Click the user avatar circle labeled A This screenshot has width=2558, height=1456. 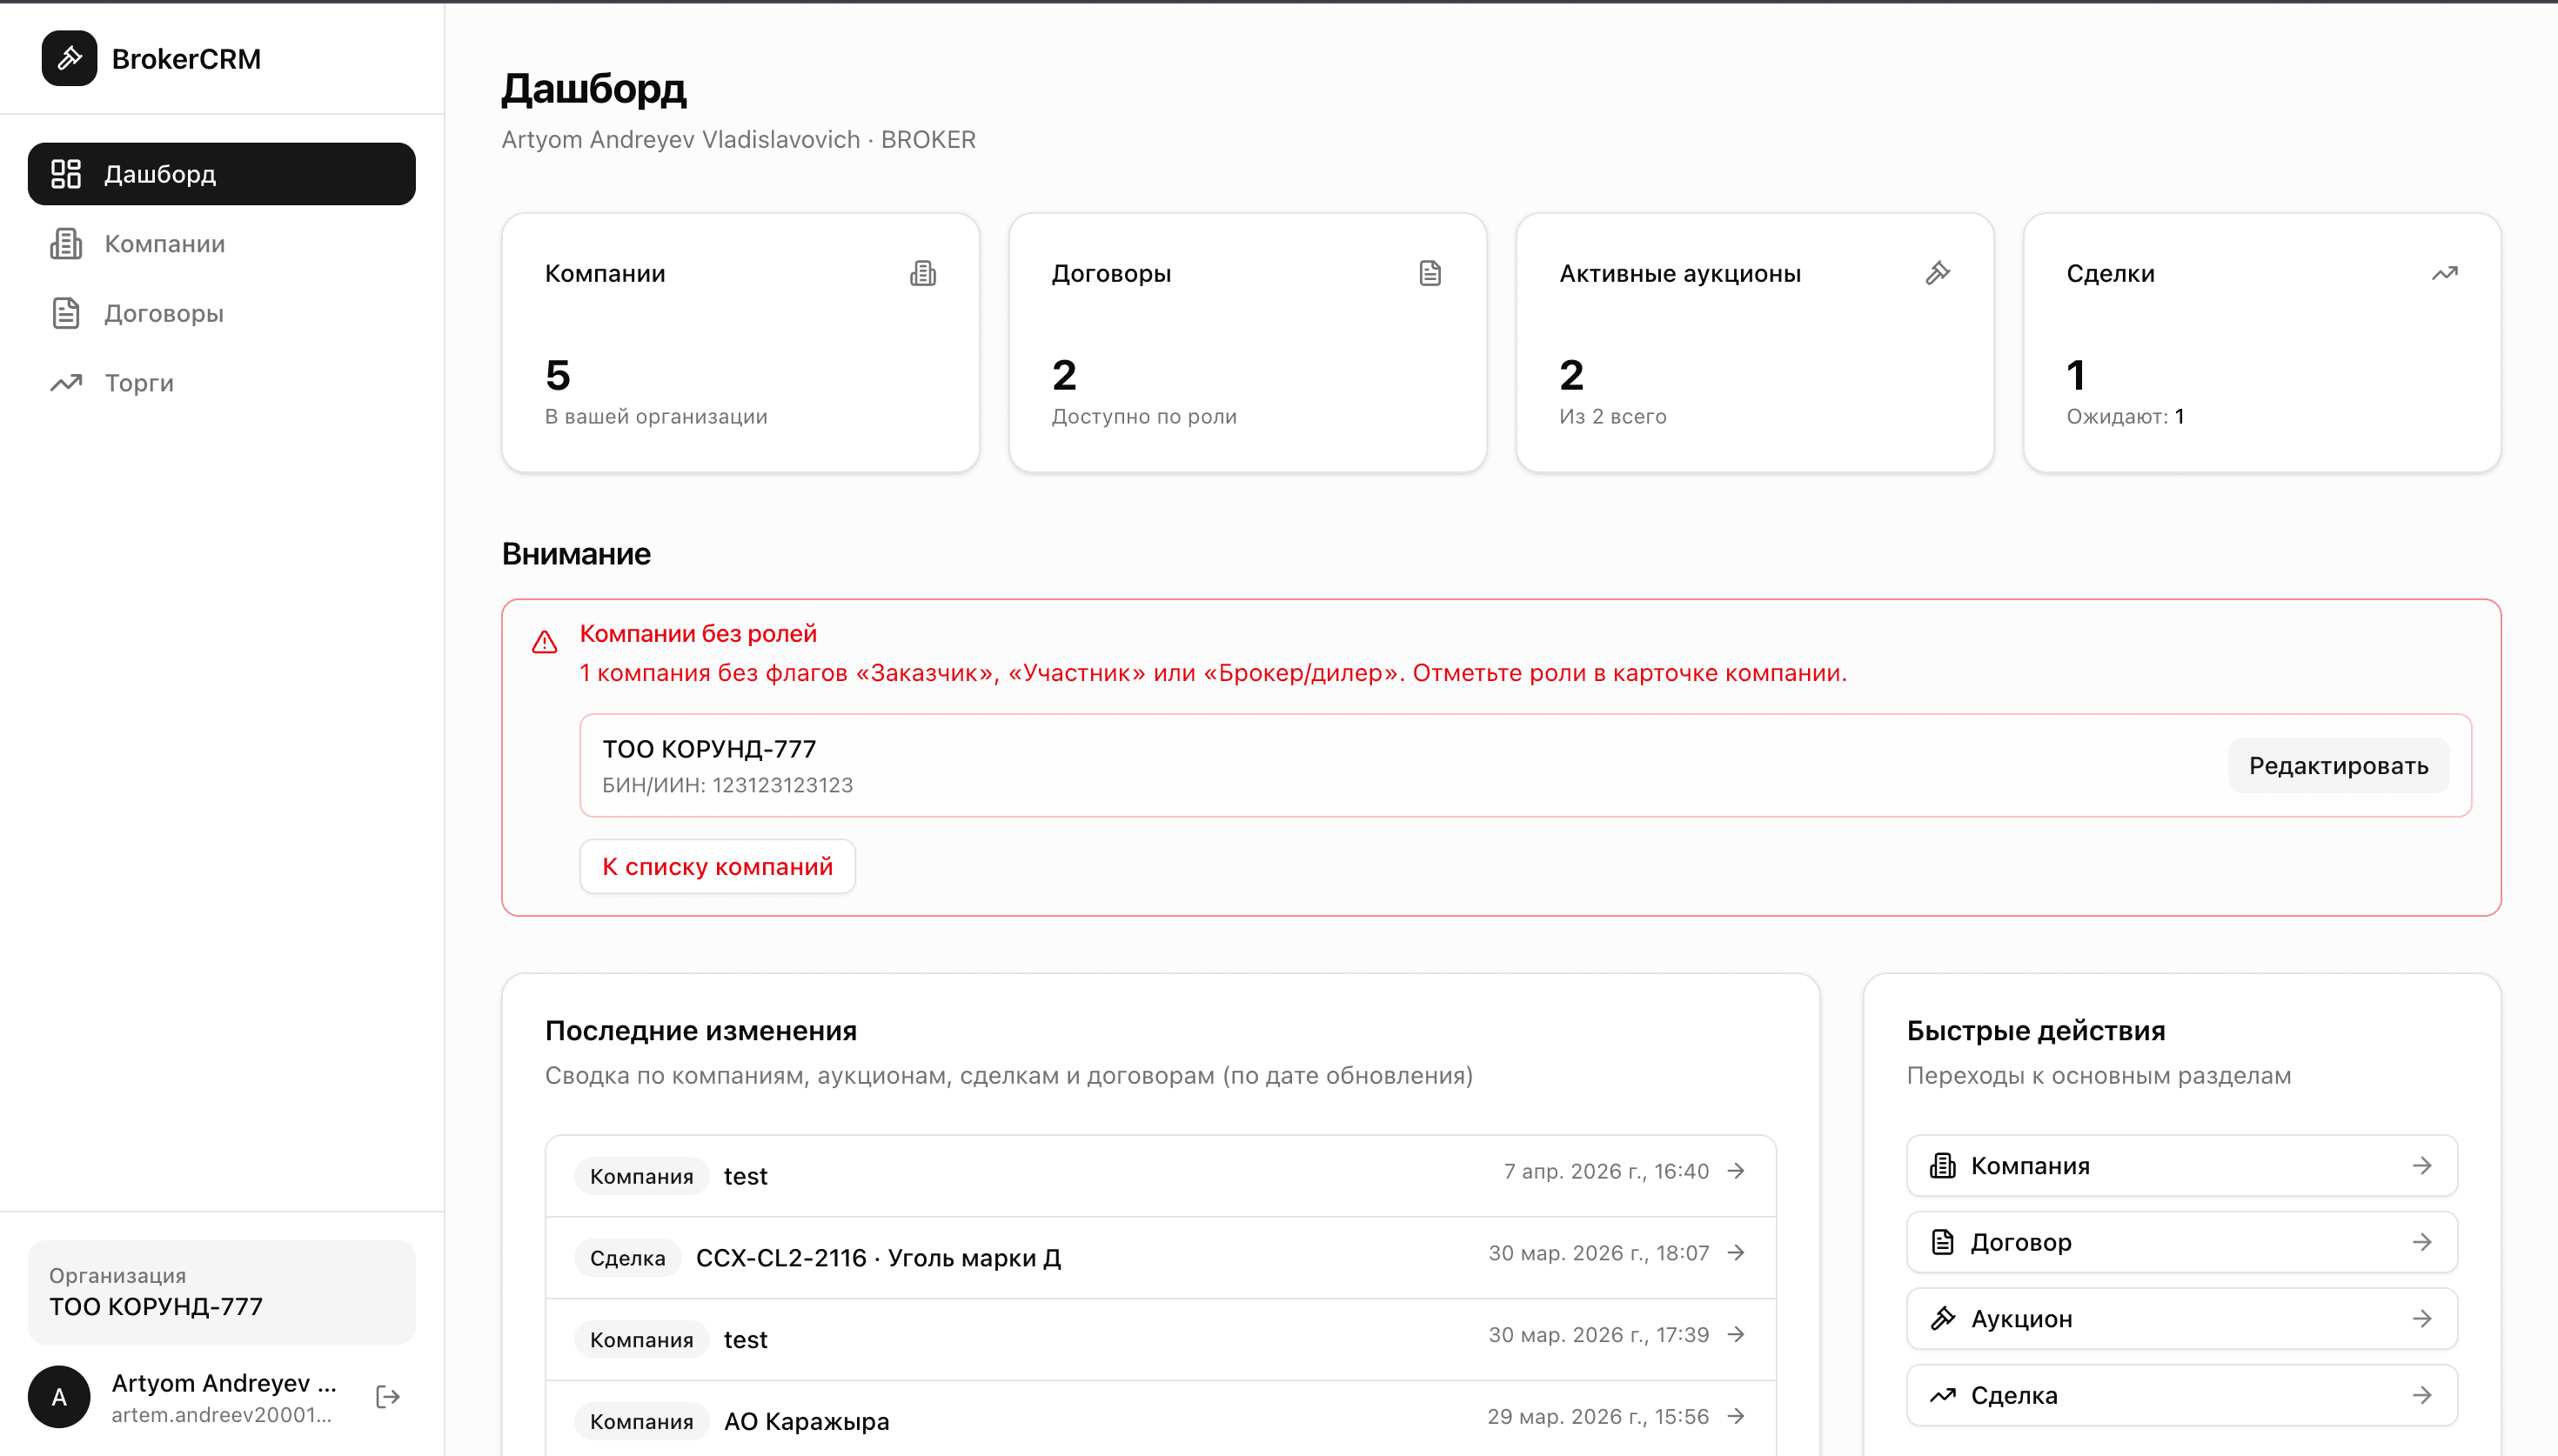coord(59,1396)
